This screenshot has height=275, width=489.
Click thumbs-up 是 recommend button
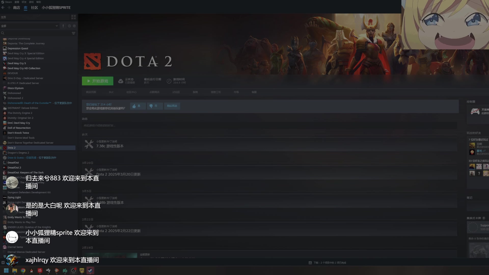[138, 106]
